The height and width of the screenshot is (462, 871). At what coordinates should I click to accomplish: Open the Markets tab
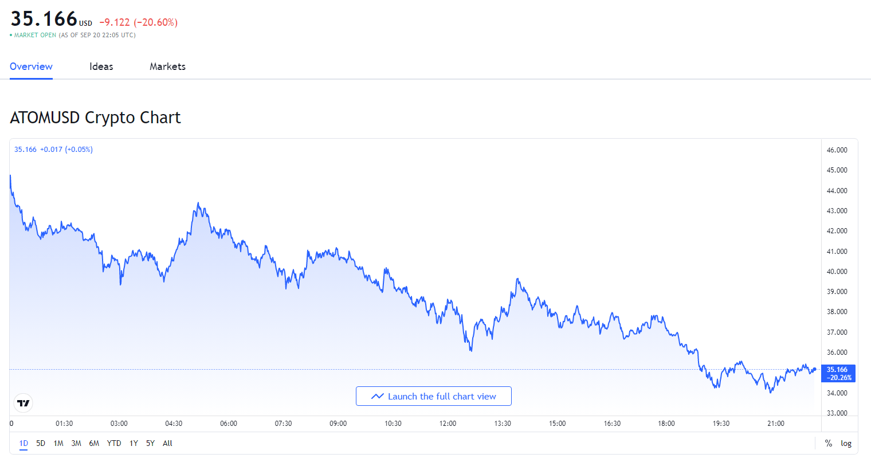pyautogui.click(x=167, y=66)
